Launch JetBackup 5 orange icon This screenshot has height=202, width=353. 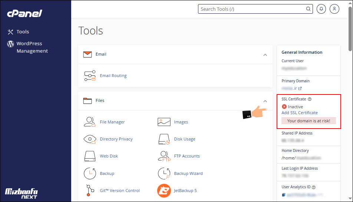(x=164, y=191)
